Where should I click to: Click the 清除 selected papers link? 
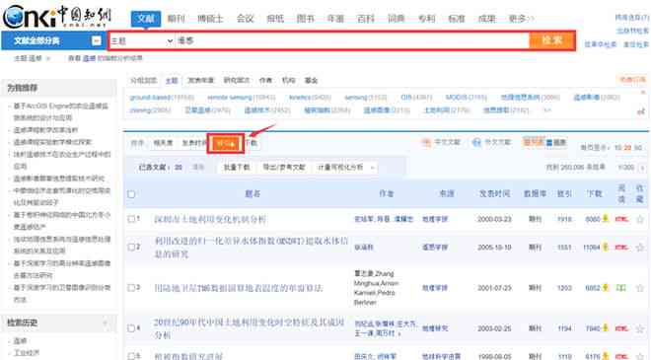[x=198, y=168]
